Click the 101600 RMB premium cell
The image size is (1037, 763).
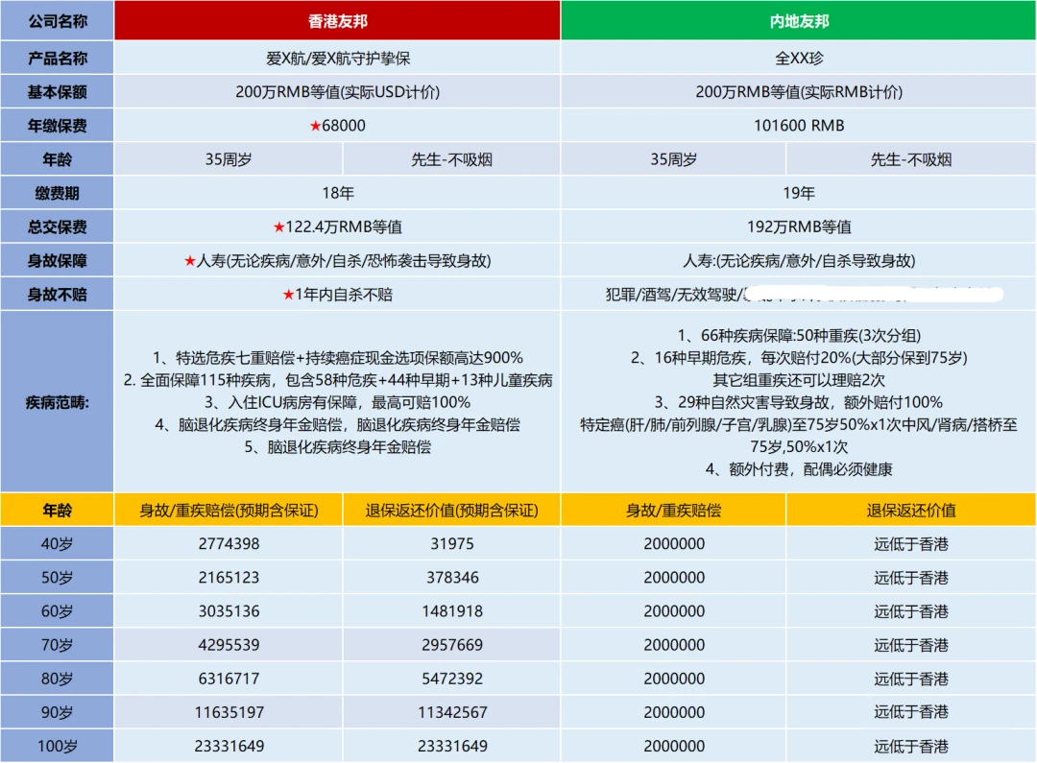click(x=799, y=126)
